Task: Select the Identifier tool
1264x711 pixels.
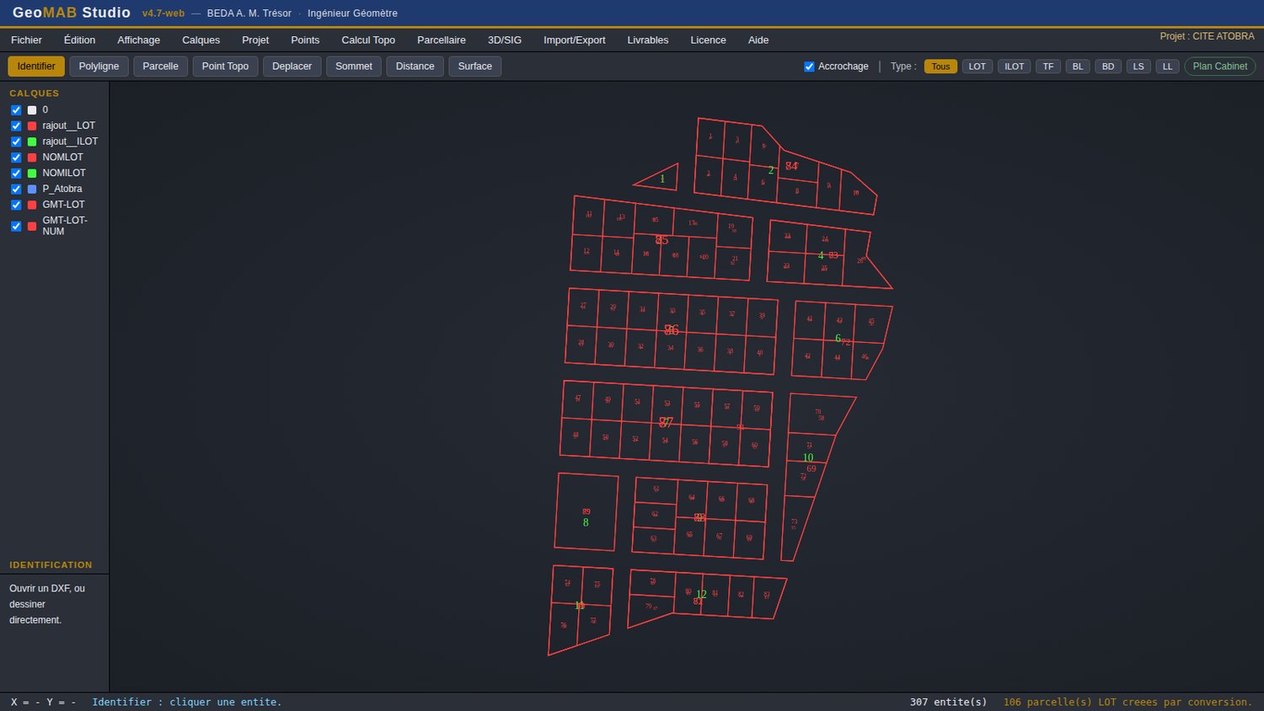Action: [36, 66]
